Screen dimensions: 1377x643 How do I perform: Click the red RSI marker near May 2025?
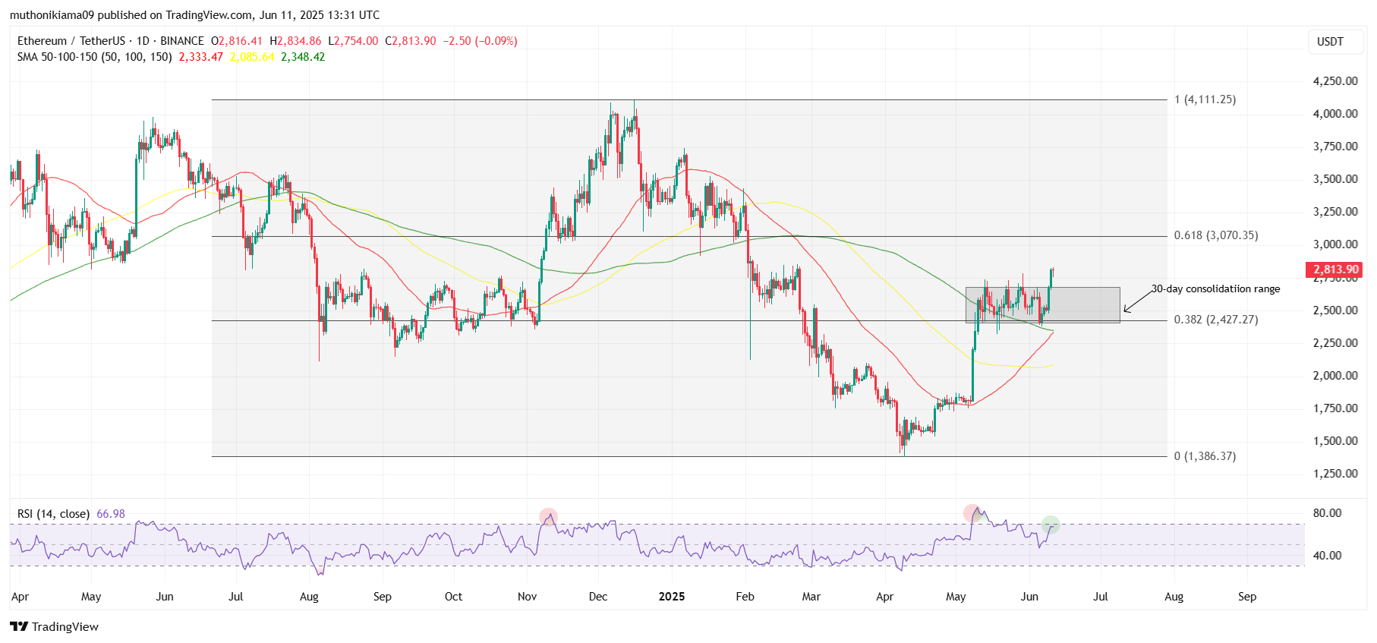tap(972, 513)
